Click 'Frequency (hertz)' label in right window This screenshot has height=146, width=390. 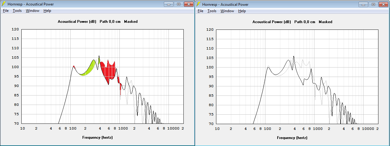292,137
